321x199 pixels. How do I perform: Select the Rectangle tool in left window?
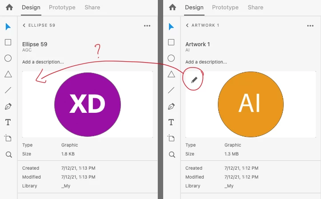[8, 42]
